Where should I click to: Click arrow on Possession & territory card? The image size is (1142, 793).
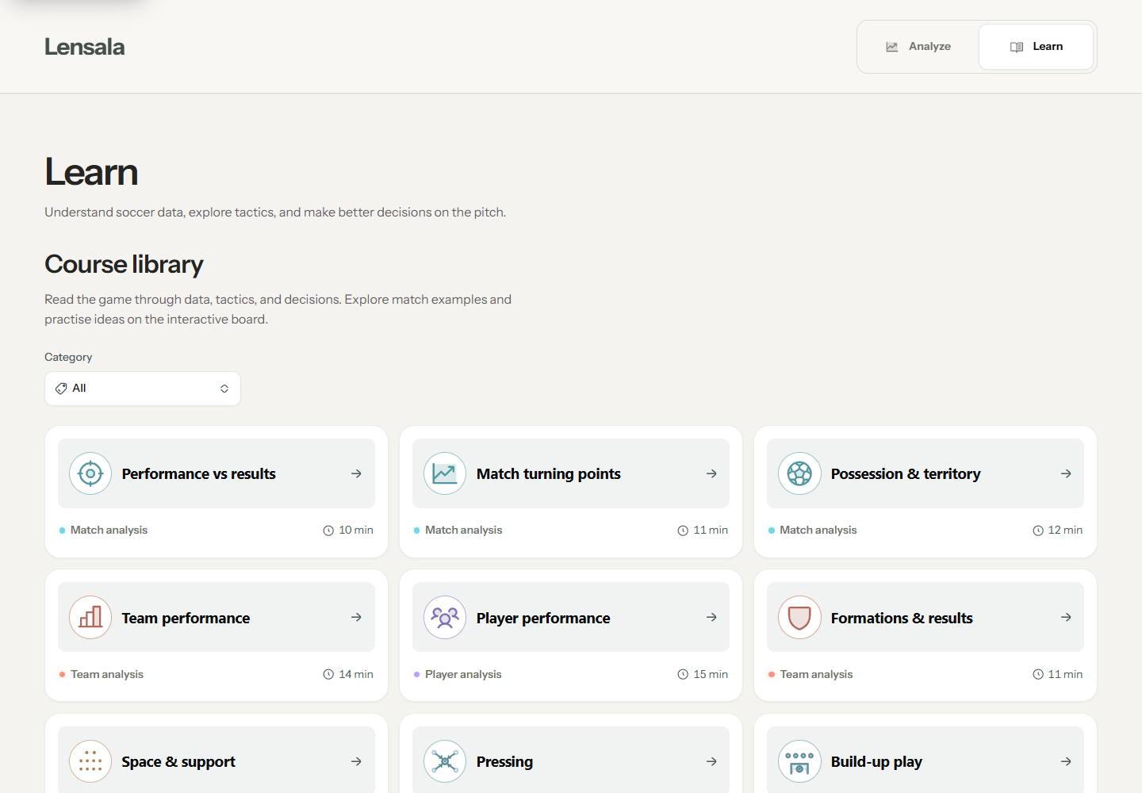(x=1066, y=473)
